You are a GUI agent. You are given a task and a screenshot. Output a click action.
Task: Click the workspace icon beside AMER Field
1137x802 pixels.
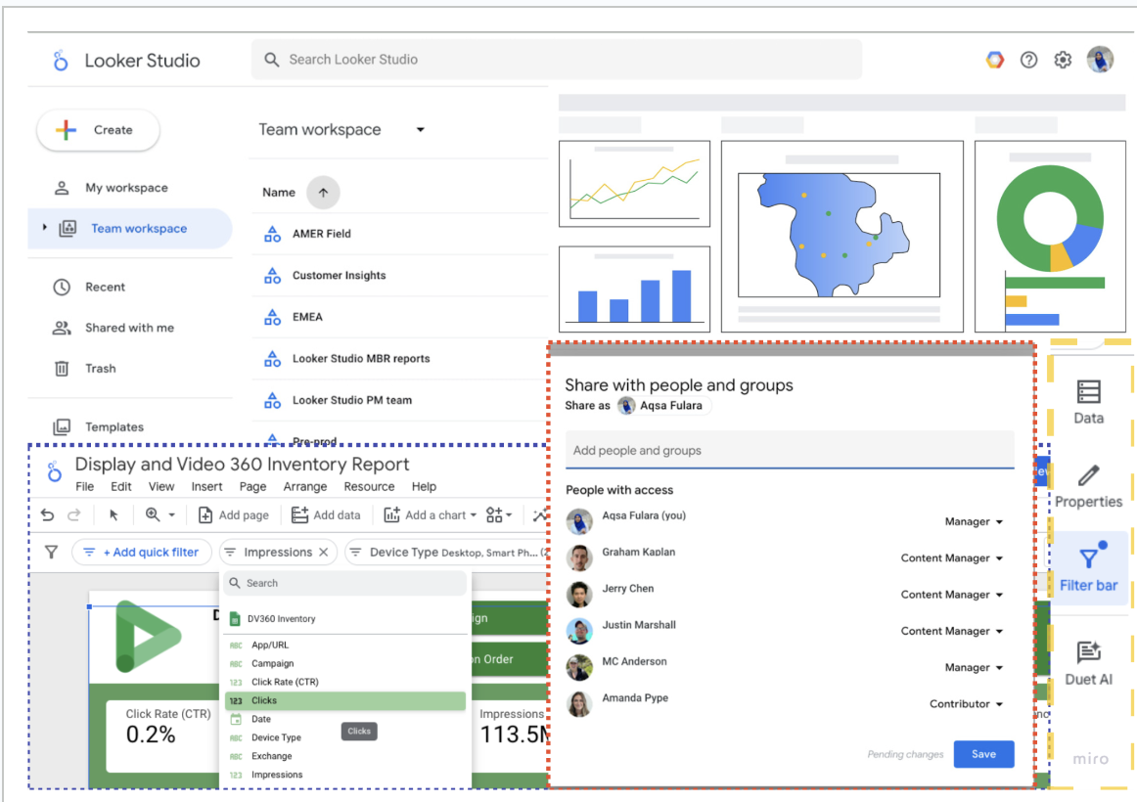coord(273,234)
